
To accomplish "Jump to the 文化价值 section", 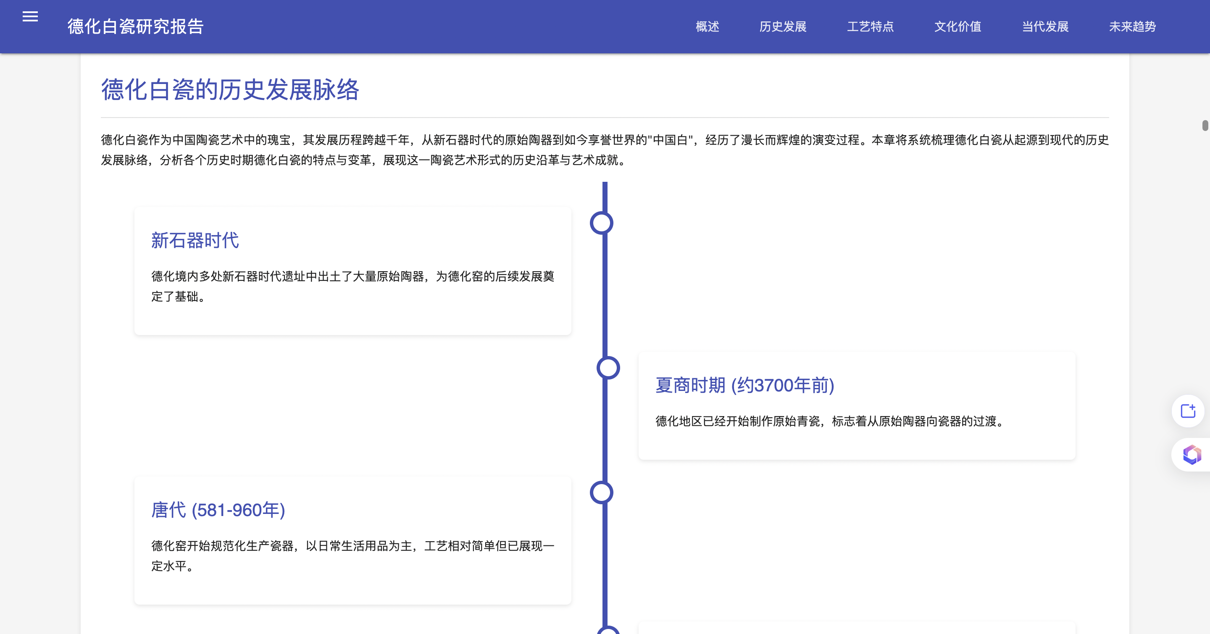I will [958, 27].
